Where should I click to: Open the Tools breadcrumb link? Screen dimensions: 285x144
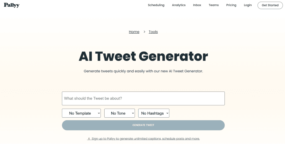click(153, 32)
